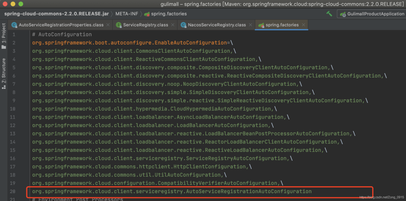Select the NacosServiceRegistry.class tab
The width and height of the screenshot is (406, 201).
pos(217,25)
